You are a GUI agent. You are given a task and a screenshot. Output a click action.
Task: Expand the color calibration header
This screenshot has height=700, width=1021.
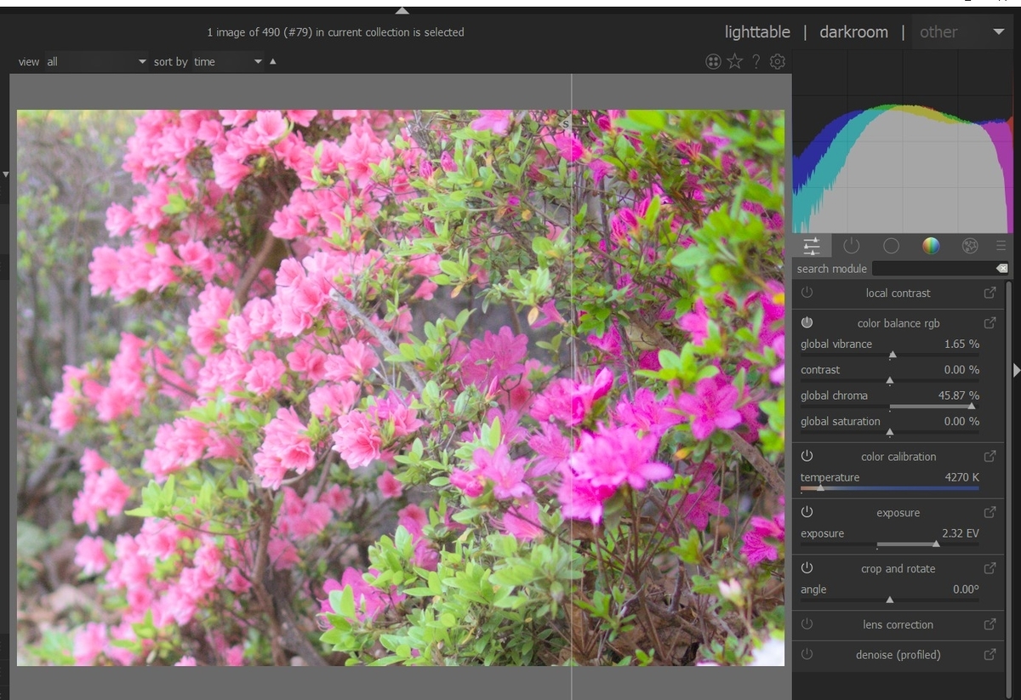coord(898,457)
